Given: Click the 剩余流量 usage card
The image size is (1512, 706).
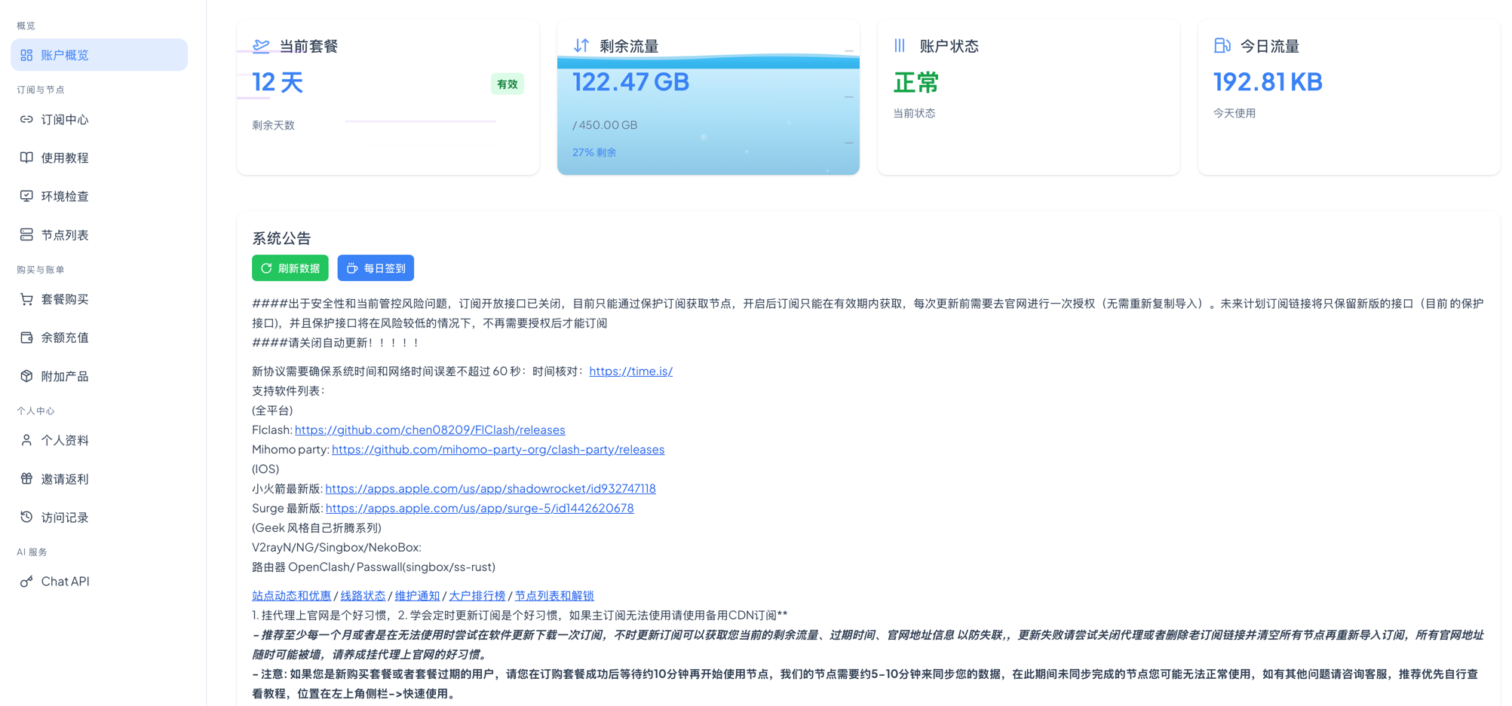Looking at the screenshot, I should 707,98.
